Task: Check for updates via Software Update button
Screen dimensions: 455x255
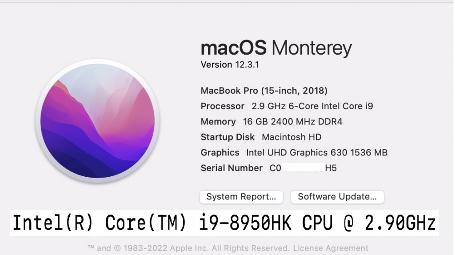Action: point(337,197)
